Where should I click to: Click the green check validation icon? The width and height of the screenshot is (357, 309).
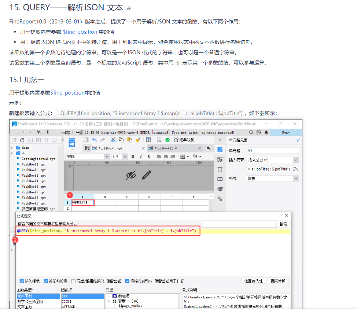pos(168,140)
